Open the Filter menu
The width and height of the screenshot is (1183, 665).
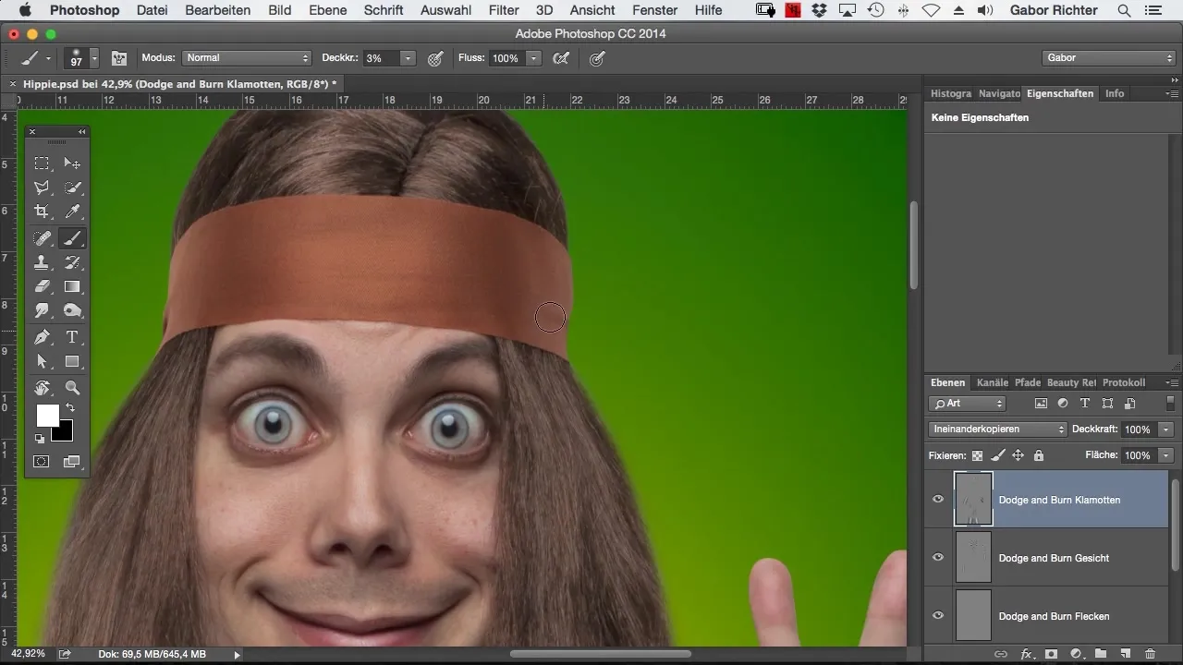point(504,10)
